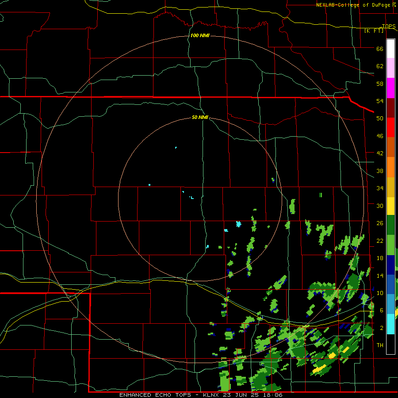This screenshot has height=398, width=398.
Task: Click the TOPS legend title
Action: click(x=389, y=26)
